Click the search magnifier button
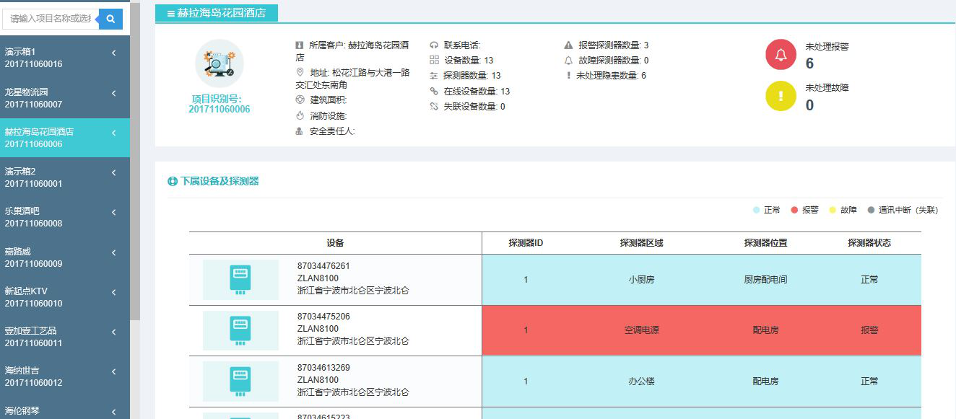Screen dimensions: 956x419 [110, 19]
